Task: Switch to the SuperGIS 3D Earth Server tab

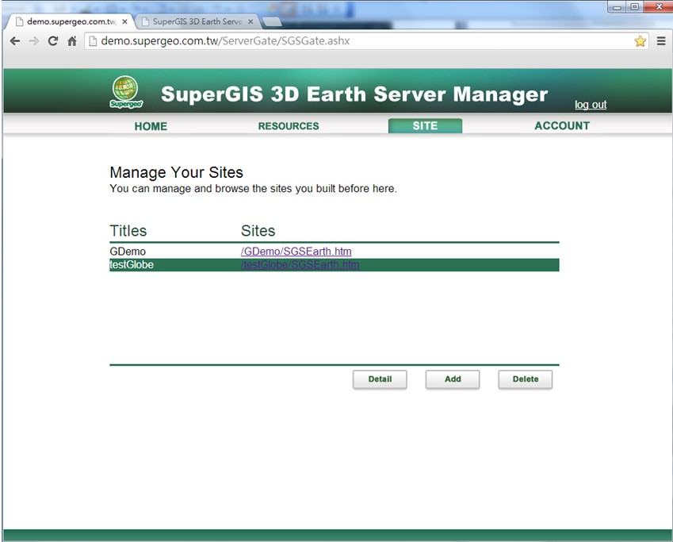Action: (x=197, y=21)
